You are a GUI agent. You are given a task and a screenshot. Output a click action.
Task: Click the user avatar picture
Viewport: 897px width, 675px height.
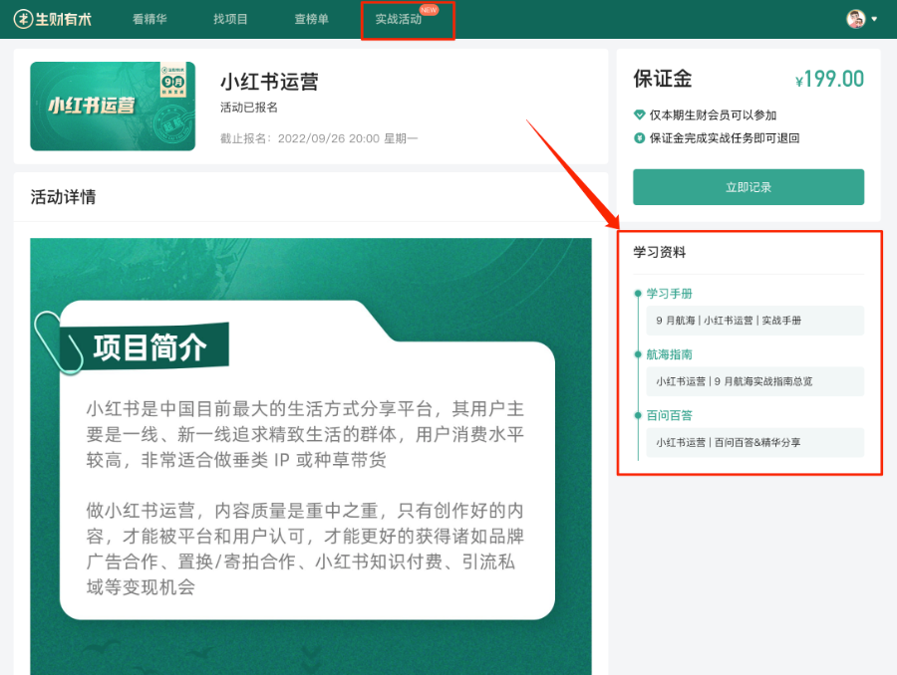click(856, 19)
